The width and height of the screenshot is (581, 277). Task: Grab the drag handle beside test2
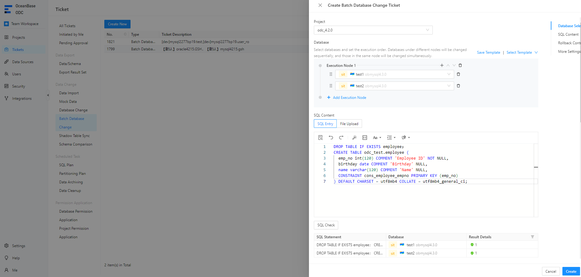coord(331,86)
